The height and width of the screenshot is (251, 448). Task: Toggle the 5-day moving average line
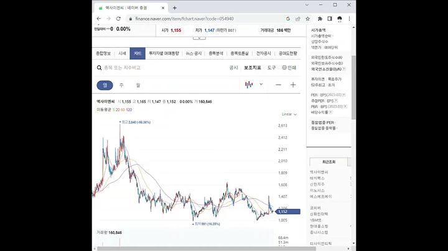[x=113, y=109]
